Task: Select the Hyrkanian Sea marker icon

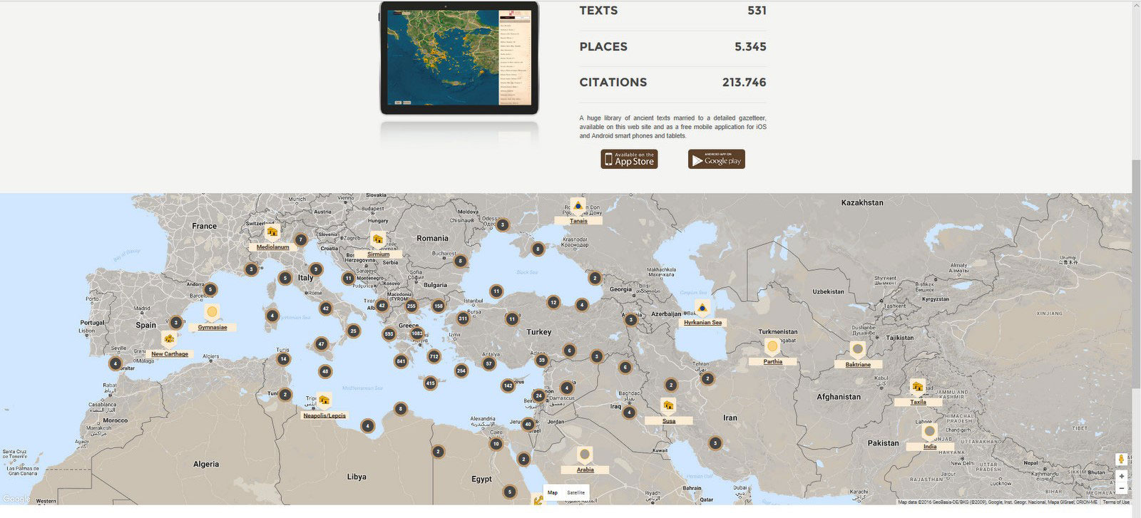Action: point(702,308)
